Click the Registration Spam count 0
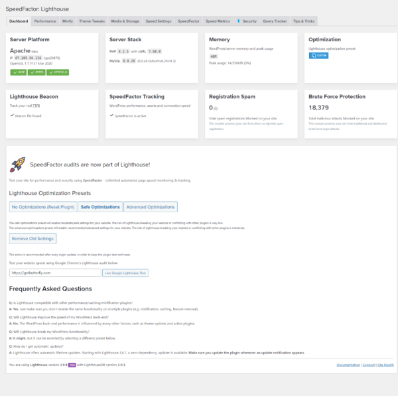398x396 pixels. coord(211,107)
